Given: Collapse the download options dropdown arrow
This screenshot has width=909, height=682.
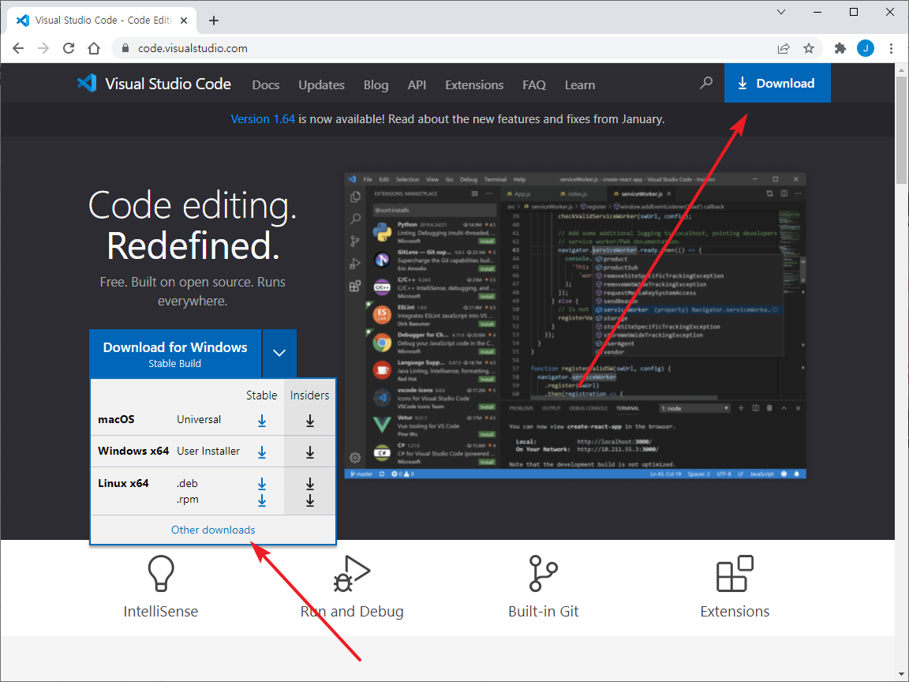Looking at the screenshot, I should click(x=279, y=353).
